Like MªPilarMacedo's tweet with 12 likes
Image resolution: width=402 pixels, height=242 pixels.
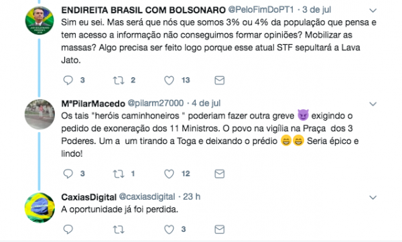point(169,174)
